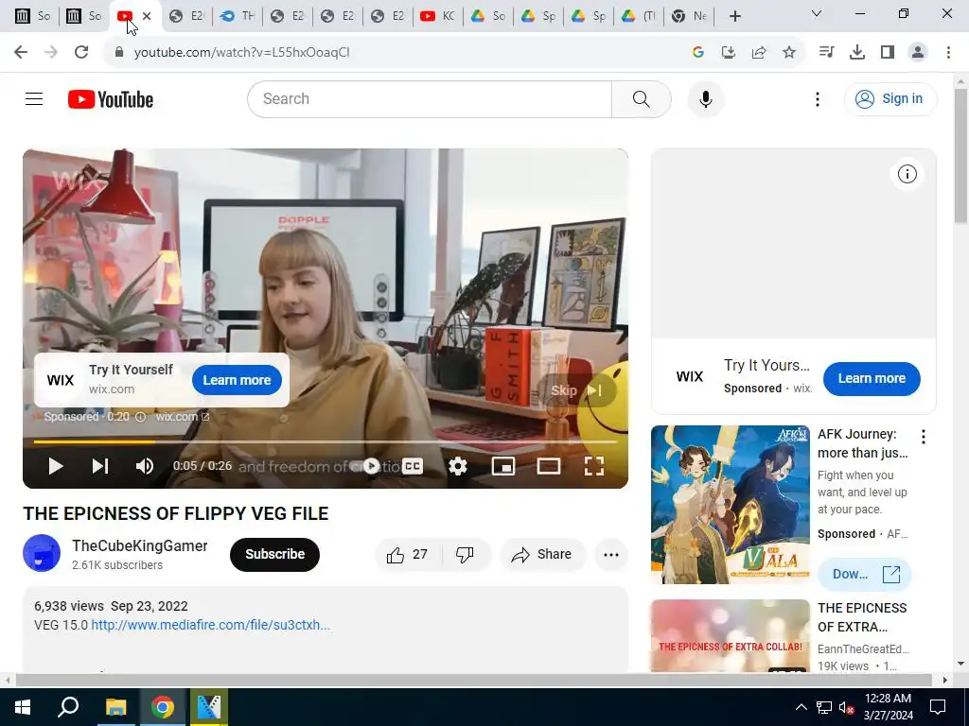This screenshot has width=969, height=726.
Task: Close the active YouTube tab
Action: (x=147, y=16)
